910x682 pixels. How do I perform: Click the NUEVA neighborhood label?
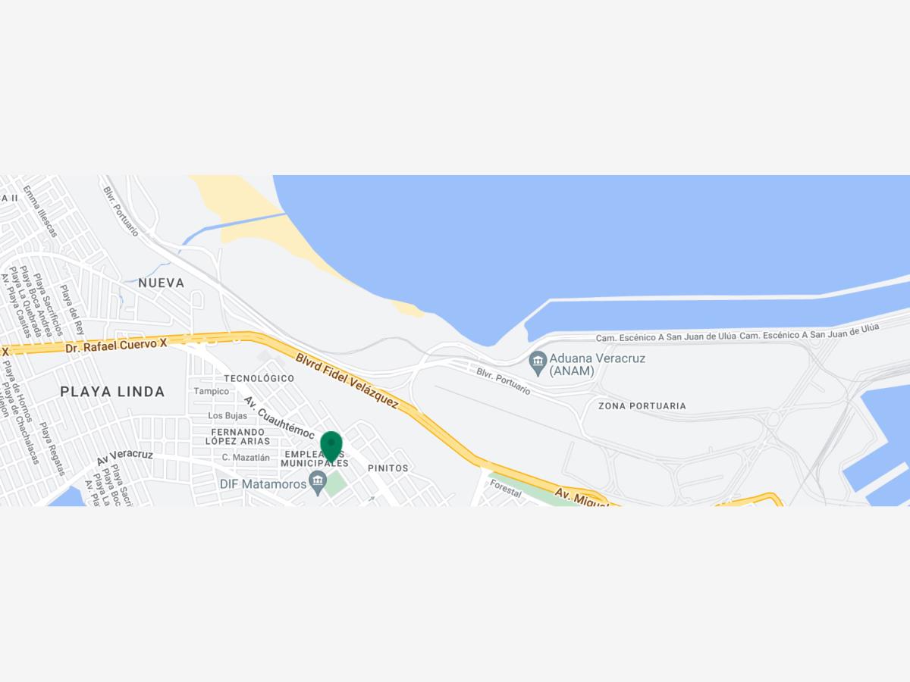tap(162, 283)
